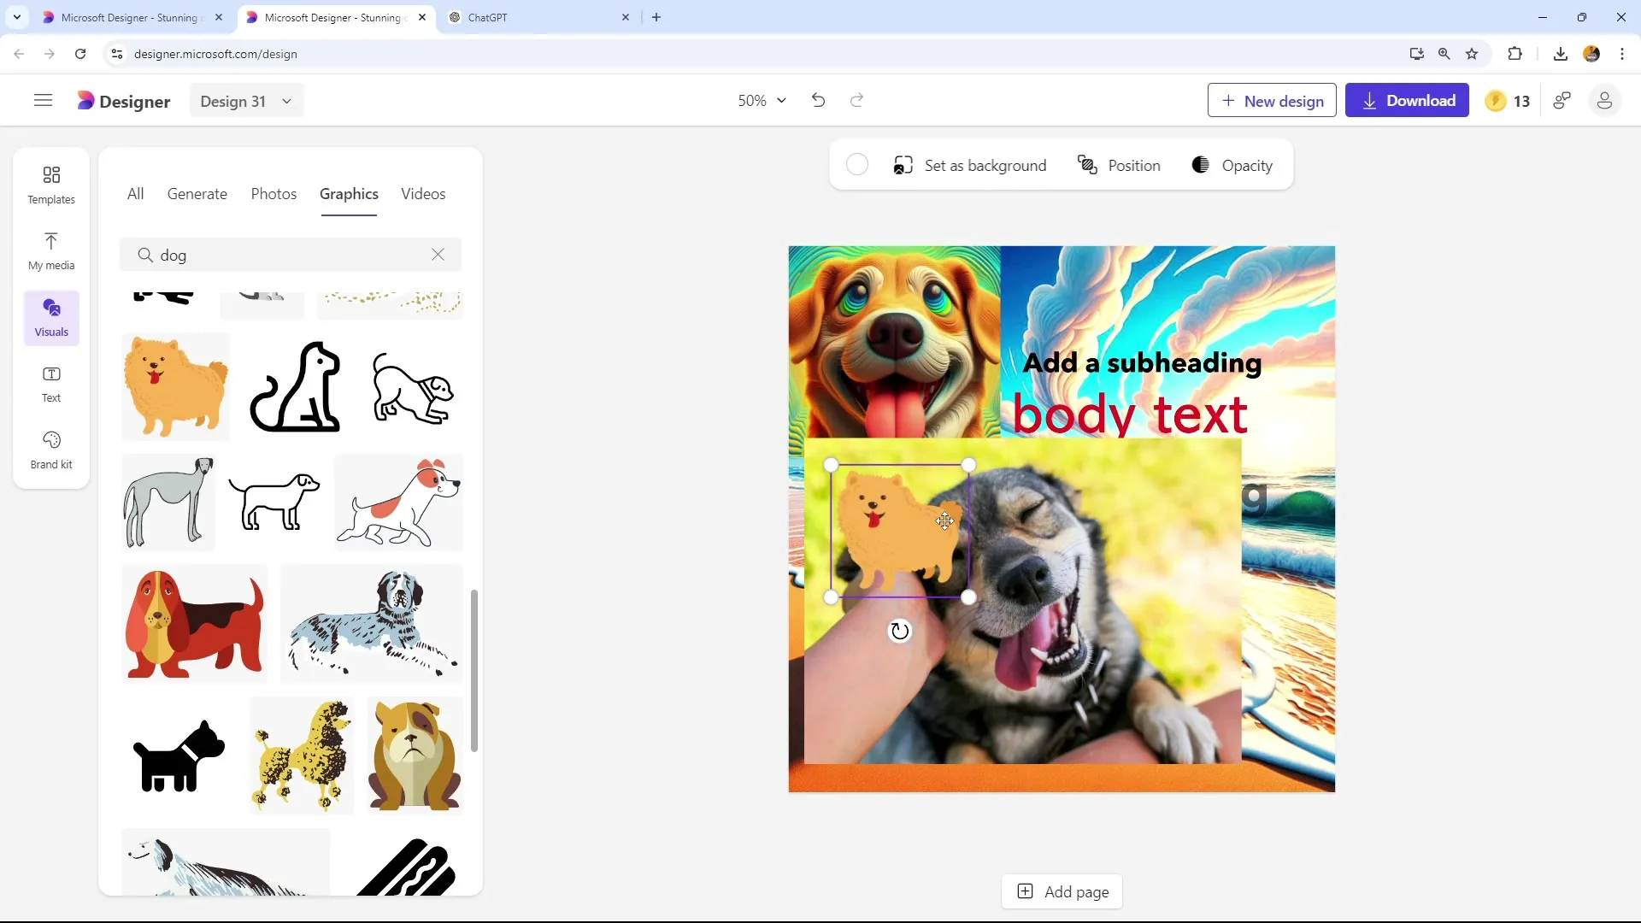
Task: Click in the dog search input
Action: tap(291, 255)
